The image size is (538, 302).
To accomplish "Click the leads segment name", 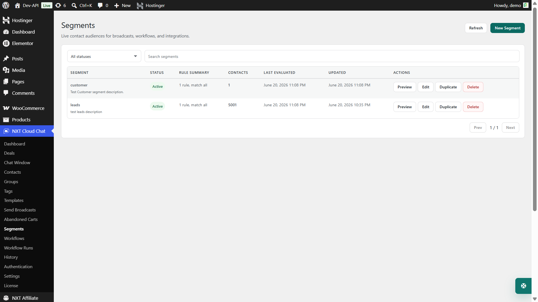I will [75, 105].
